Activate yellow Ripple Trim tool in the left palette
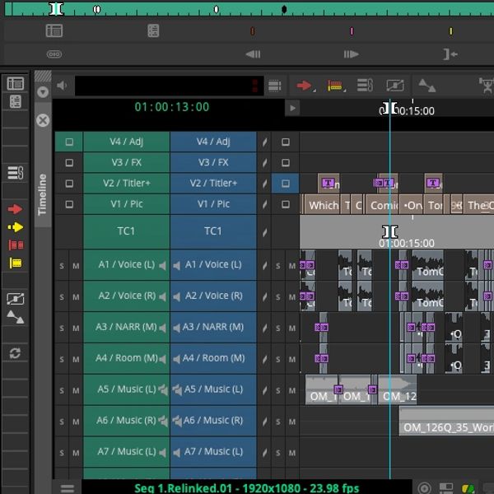The height and width of the screenshot is (494, 494). pyautogui.click(x=16, y=263)
